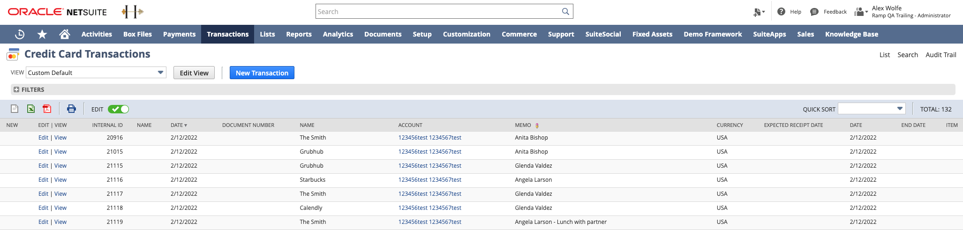Open the Sales menu
This screenshot has height=230, width=963.
pyautogui.click(x=805, y=34)
